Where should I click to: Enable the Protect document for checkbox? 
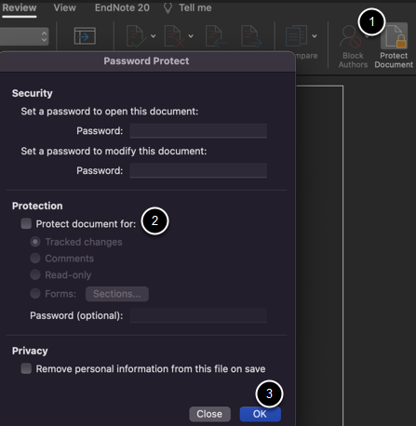point(26,223)
